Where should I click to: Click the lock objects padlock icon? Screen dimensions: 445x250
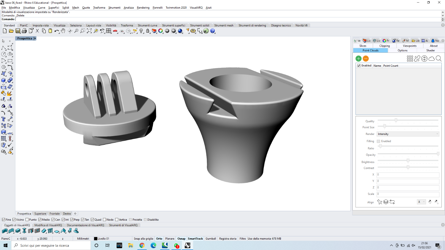pyautogui.click(x=148, y=31)
